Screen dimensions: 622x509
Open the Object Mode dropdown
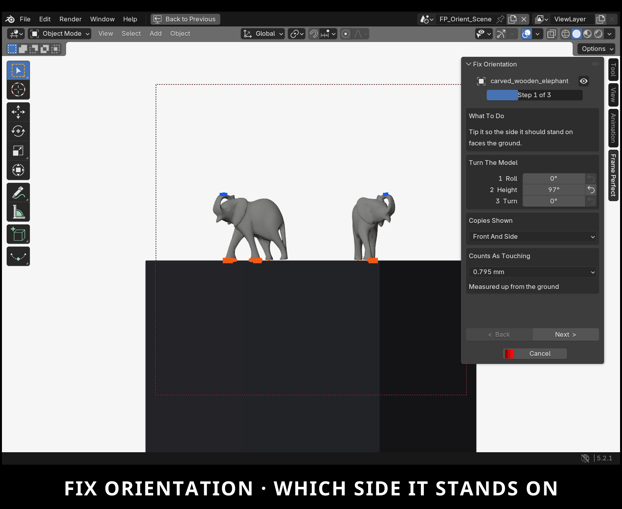point(60,34)
